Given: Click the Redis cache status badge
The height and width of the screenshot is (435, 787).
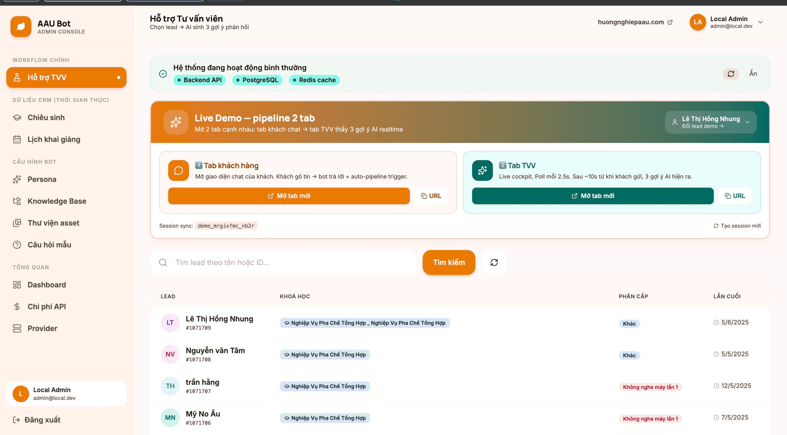Looking at the screenshot, I should pyautogui.click(x=314, y=80).
